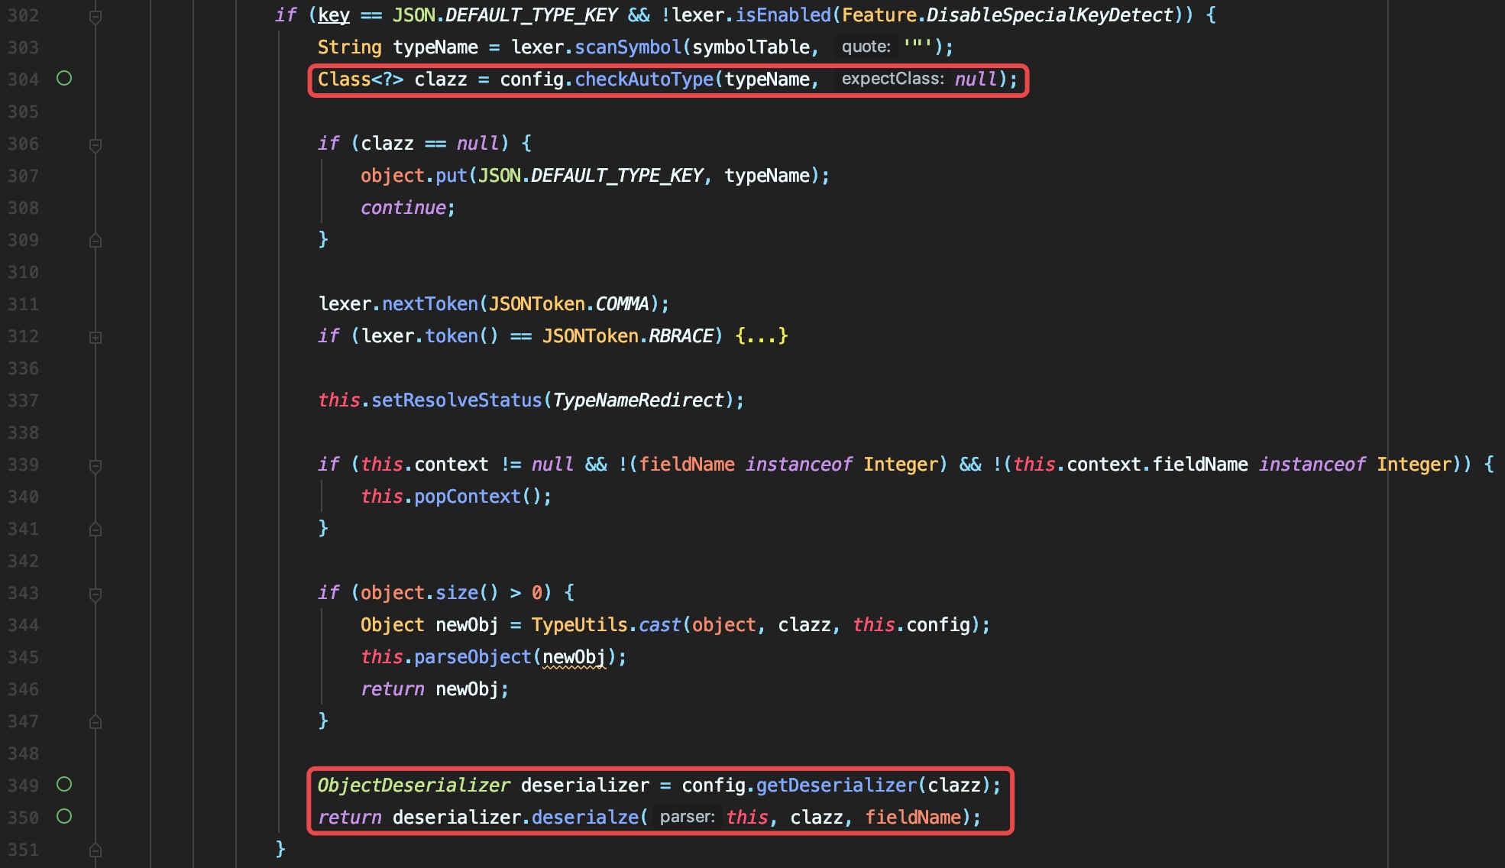Collapse the object.size block at line 343
The height and width of the screenshot is (868, 1505).
click(x=95, y=594)
